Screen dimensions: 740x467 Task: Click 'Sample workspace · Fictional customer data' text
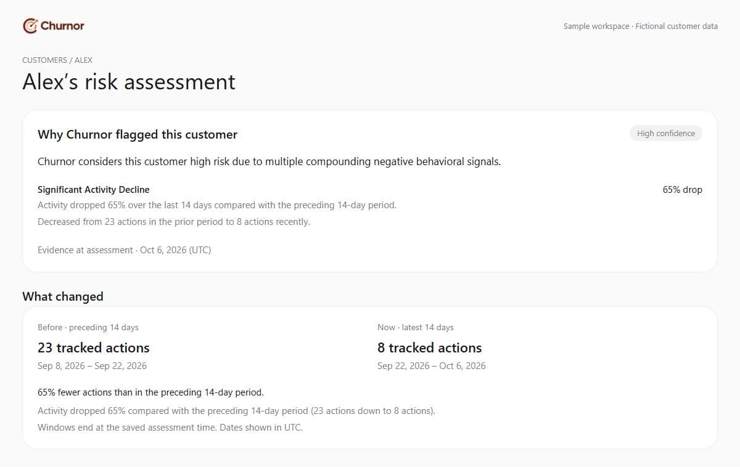[x=641, y=26]
